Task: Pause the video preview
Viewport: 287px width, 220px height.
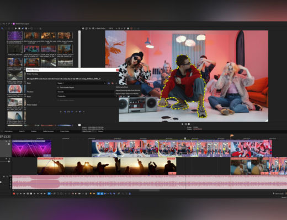Action: coord(185,124)
